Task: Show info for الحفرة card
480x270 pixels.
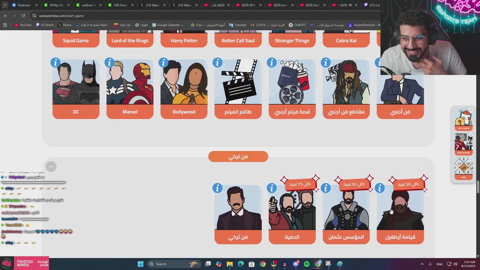Action: click(271, 188)
